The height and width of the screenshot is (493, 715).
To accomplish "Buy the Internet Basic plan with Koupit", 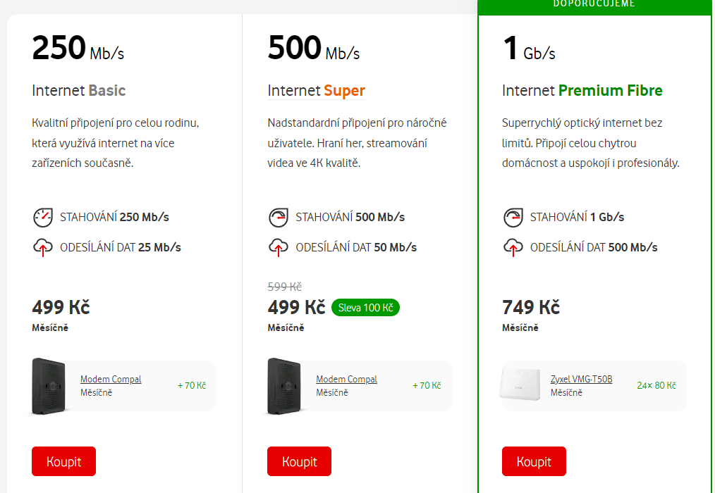I will pos(64,461).
